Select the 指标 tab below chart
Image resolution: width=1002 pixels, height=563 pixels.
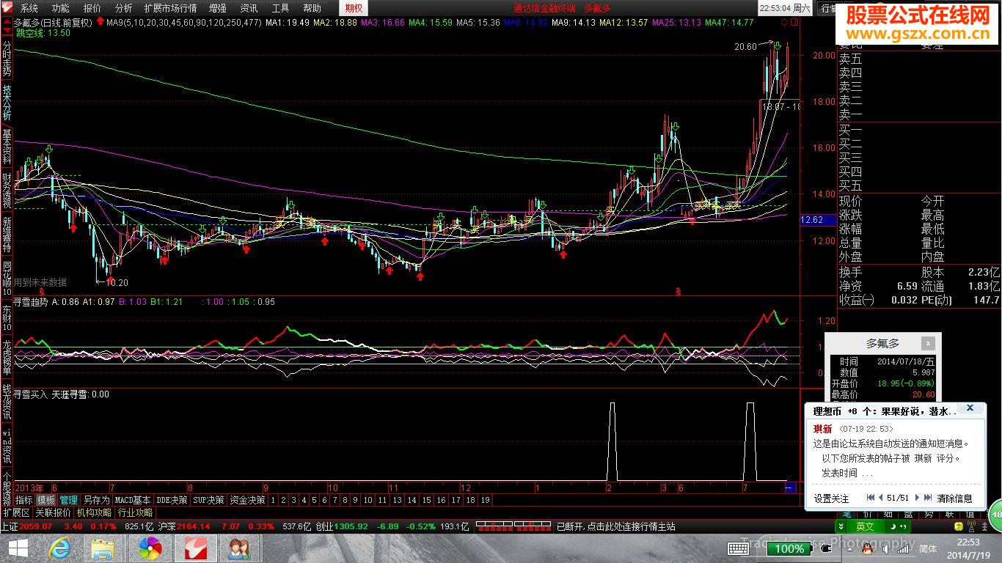(23, 500)
